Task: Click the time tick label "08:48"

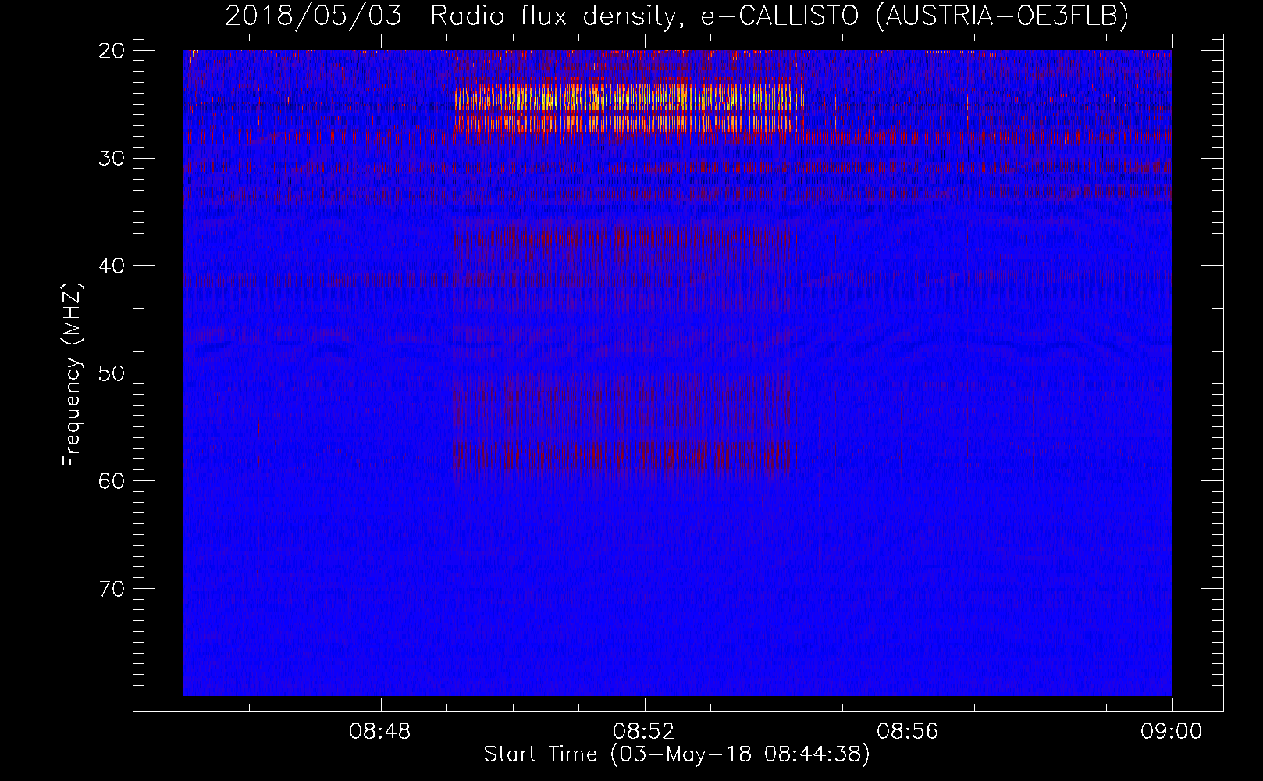Action: pyautogui.click(x=380, y=732)
